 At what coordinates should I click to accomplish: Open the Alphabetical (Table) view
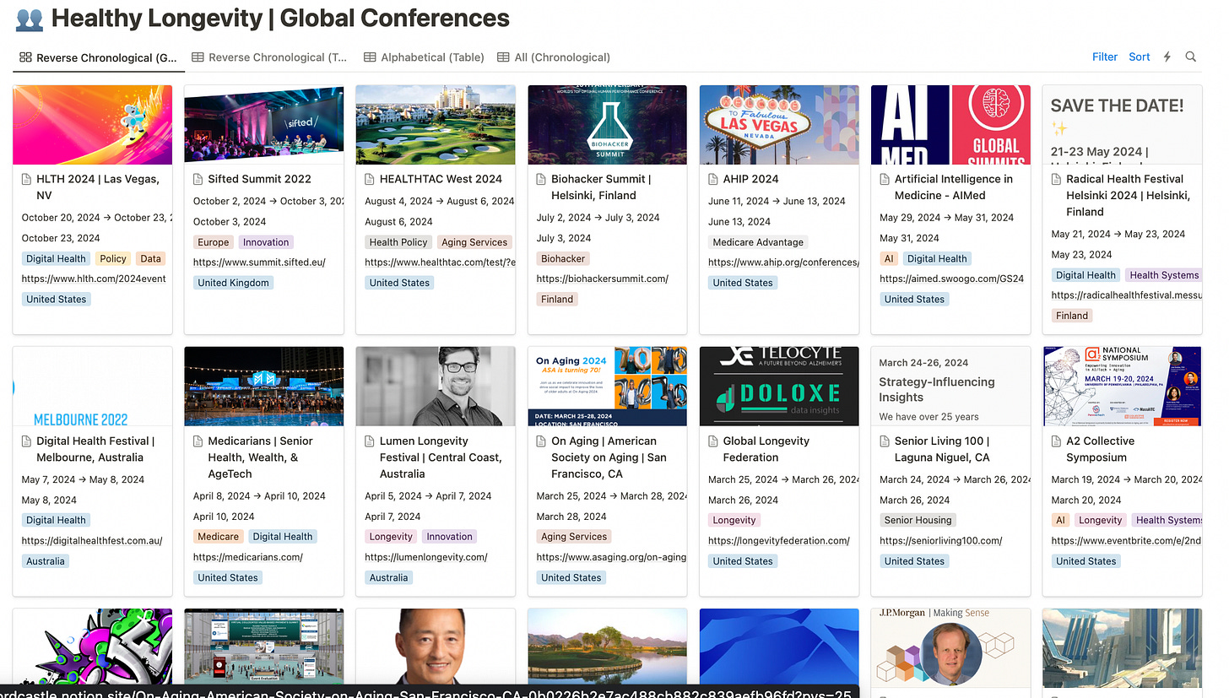tap(424, 57)
